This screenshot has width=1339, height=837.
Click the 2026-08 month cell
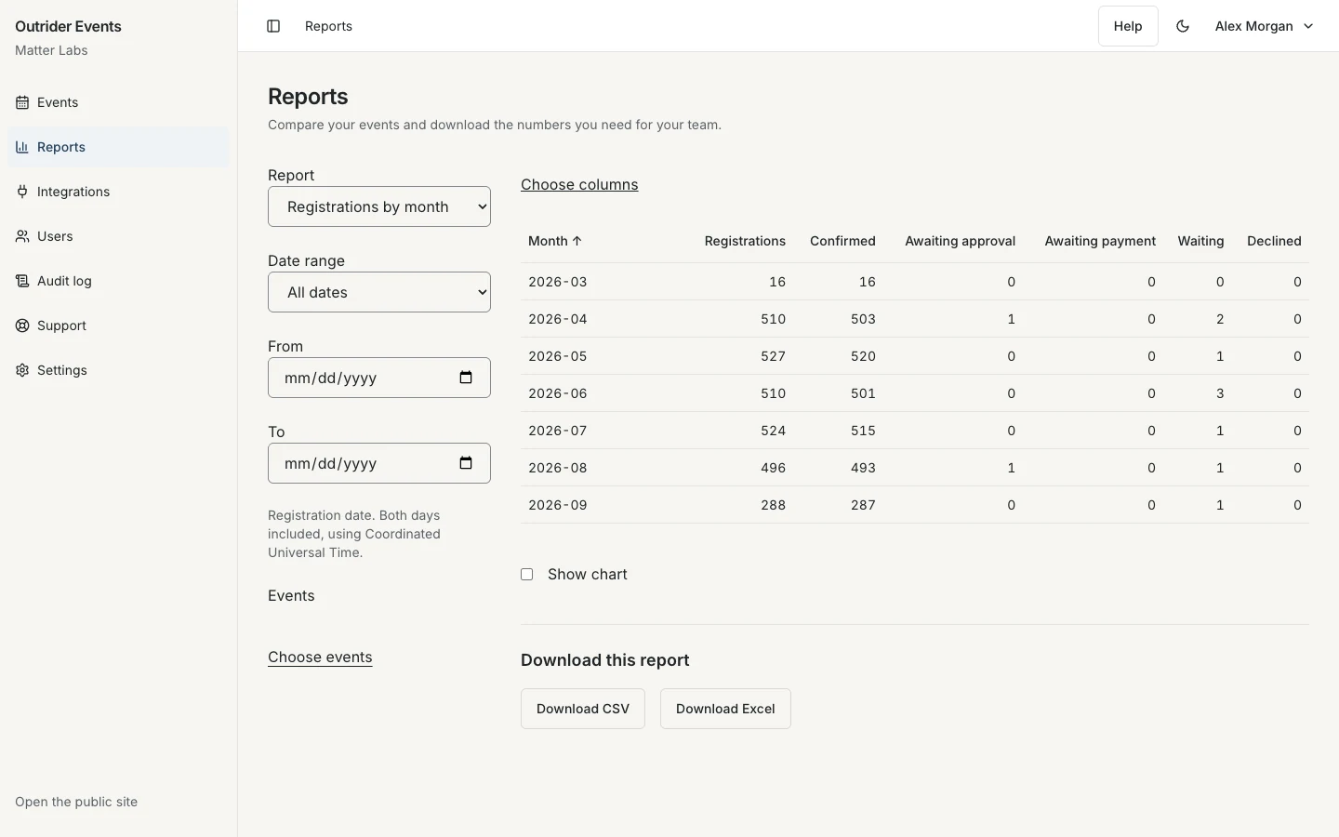pyautogui.click(x=558, y=468)
